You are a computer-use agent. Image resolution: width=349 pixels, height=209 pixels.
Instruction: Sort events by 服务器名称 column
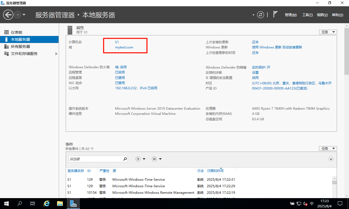click(76, 171)
